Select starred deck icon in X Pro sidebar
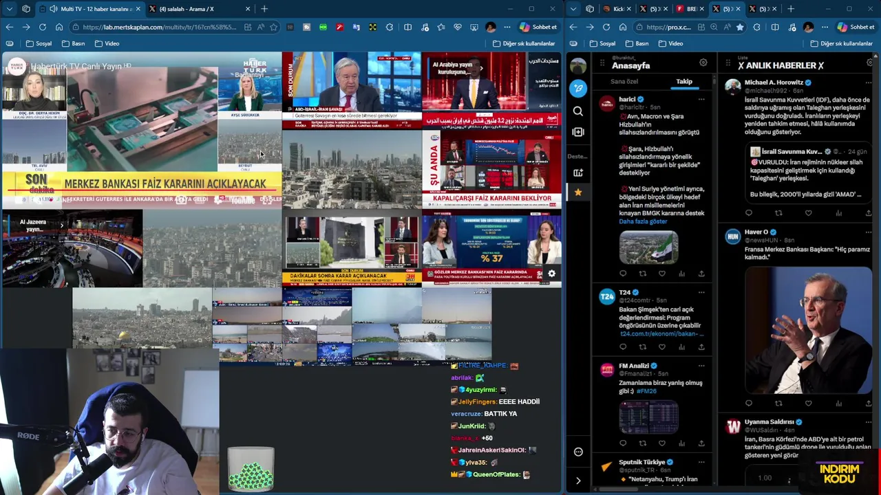Image resolution: width=881 pixels, height=495 pixels. pyautogui.click(x=578, y=192)
